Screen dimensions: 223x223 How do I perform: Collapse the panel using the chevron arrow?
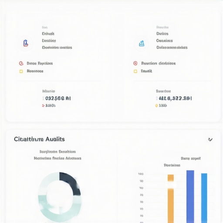[210, 139]
